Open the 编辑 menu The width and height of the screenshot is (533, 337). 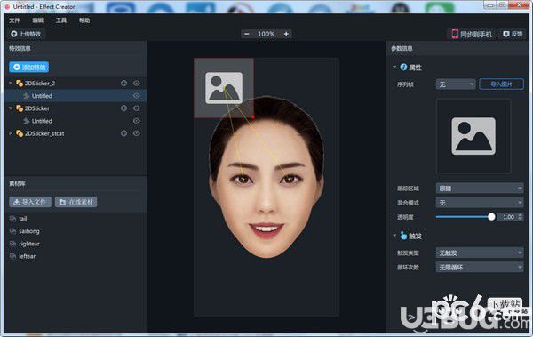tap(37, 20)
